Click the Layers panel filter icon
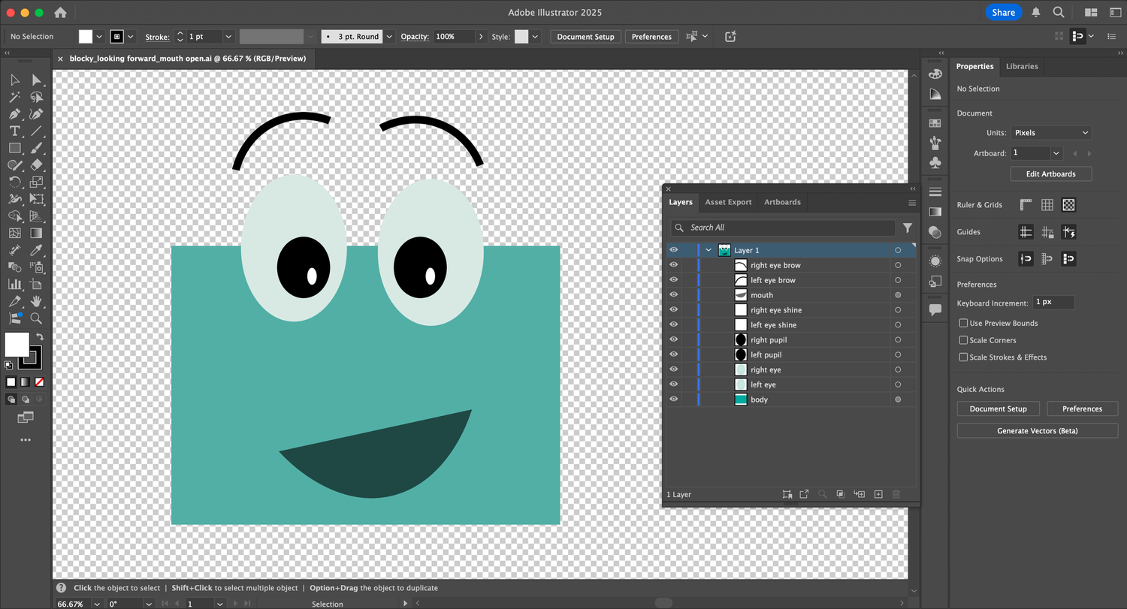The height and width of the screenshot is (609, 1127). pyautogui.click(x=908, y=228)
